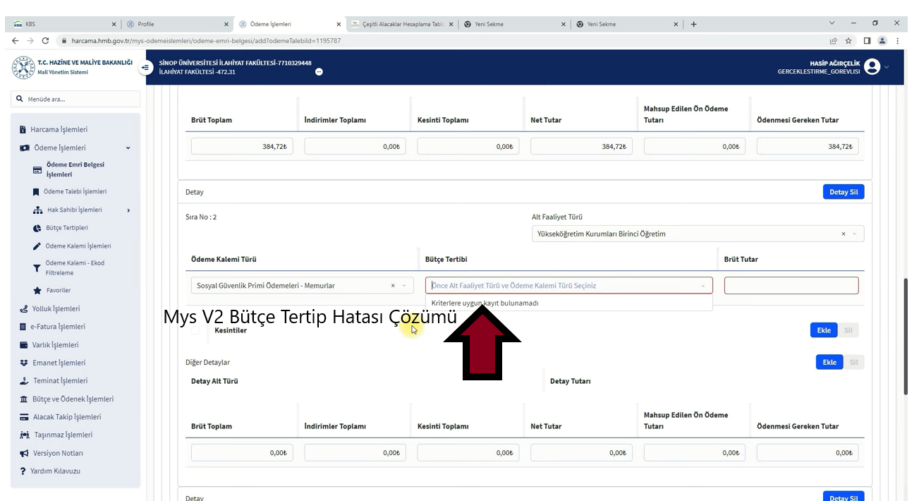Click the Brüt Tutar input field

pyautogui.click(x=791, y=286)
